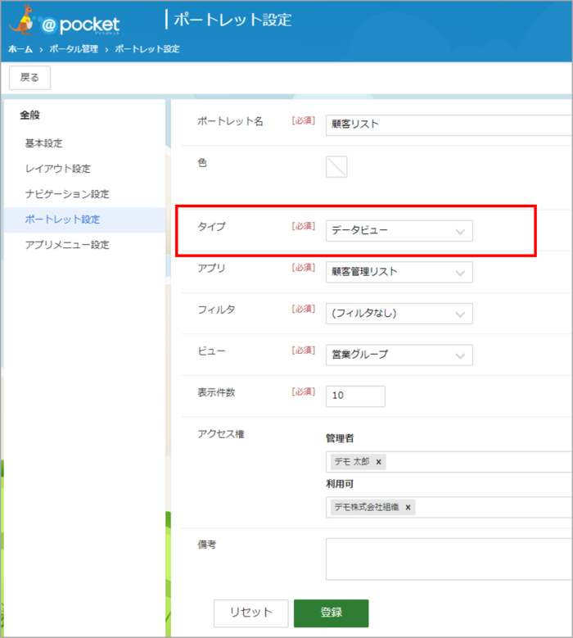Open the タイプ dropdown showing データビュー
The image size is (573, 638).
[x=399, y=231]
